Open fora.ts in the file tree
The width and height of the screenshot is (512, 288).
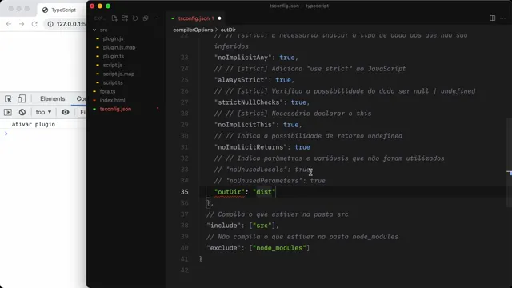click(x=107, y=91)
